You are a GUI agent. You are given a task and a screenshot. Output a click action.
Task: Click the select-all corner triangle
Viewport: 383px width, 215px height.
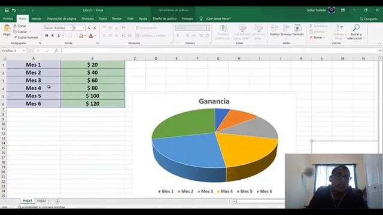click(4, 59)
